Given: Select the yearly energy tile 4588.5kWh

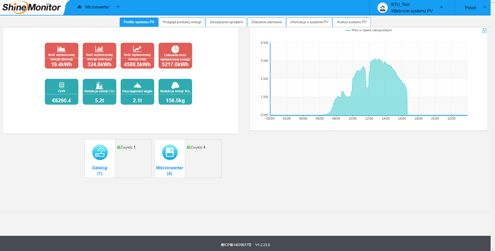Looking at the screenshot, I should (137, 56).
